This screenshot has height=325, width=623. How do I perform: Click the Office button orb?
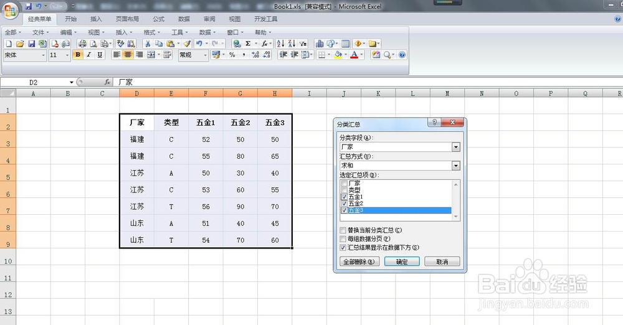10,11
